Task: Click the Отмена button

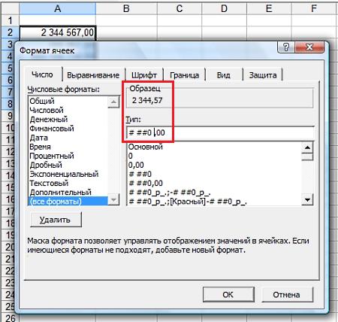Action: [287, 294]
